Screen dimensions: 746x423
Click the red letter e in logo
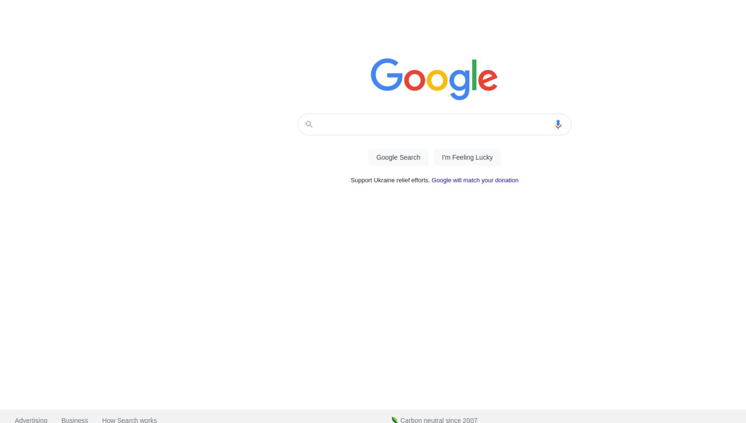(488, 79)
